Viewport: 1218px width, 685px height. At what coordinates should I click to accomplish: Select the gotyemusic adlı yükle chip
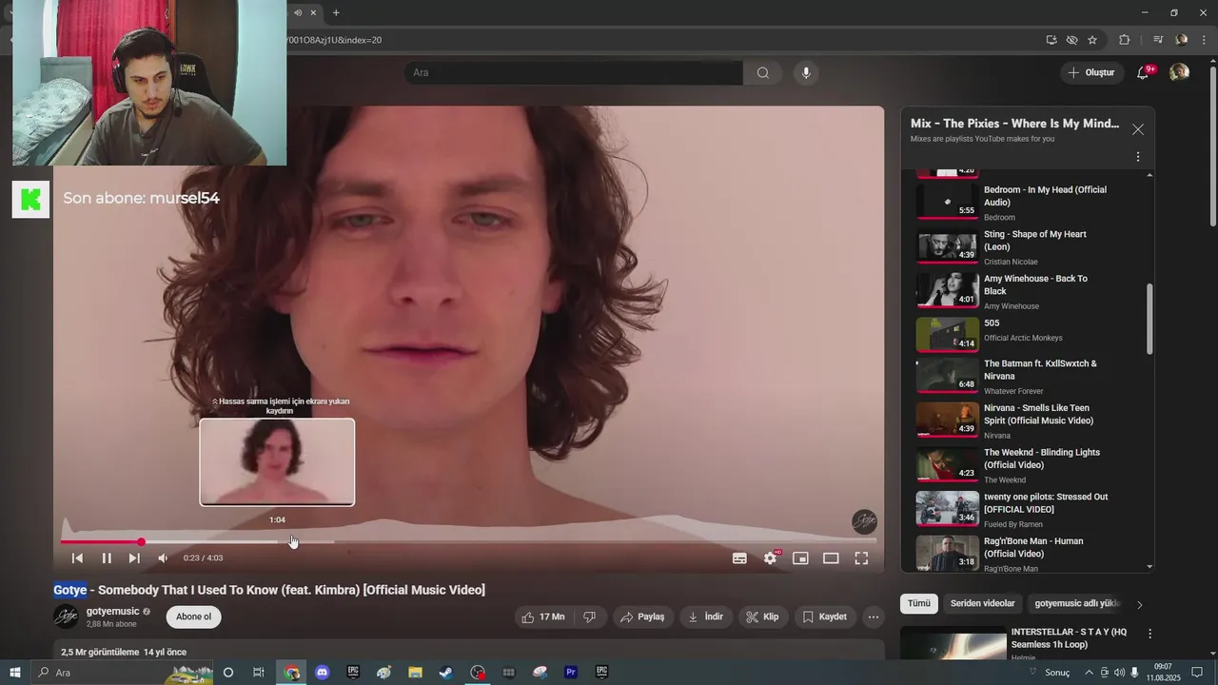pos(1077,603)
